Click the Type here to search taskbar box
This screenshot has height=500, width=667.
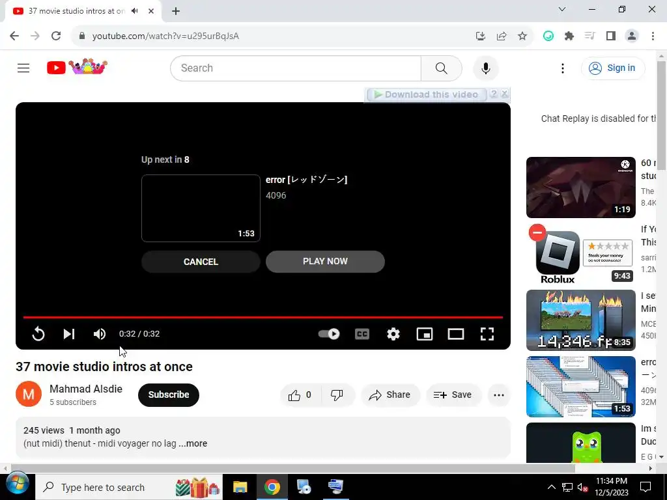[x=128, y=487]
